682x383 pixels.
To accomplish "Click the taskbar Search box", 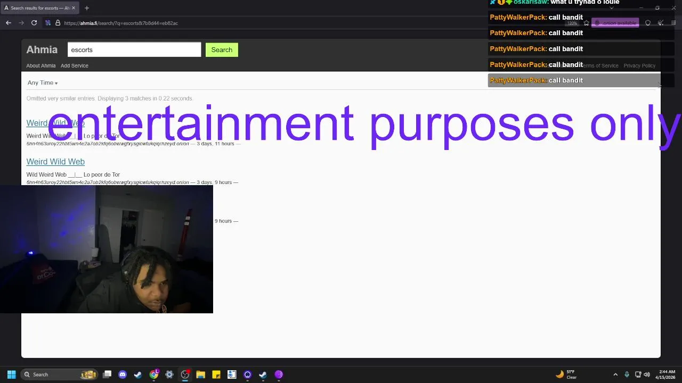I will (60, 374).
